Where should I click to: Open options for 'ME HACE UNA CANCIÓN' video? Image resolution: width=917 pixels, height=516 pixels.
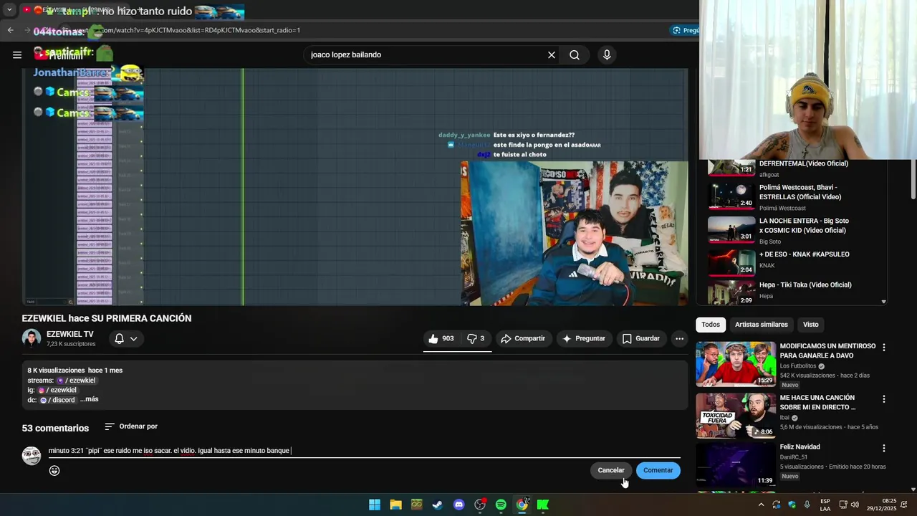(x=883, y=398)
